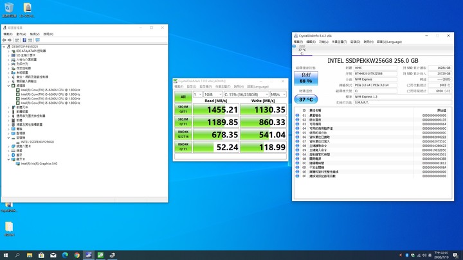
Task: Open the Language menu in CrystalDiskMark
Action: 258,87
